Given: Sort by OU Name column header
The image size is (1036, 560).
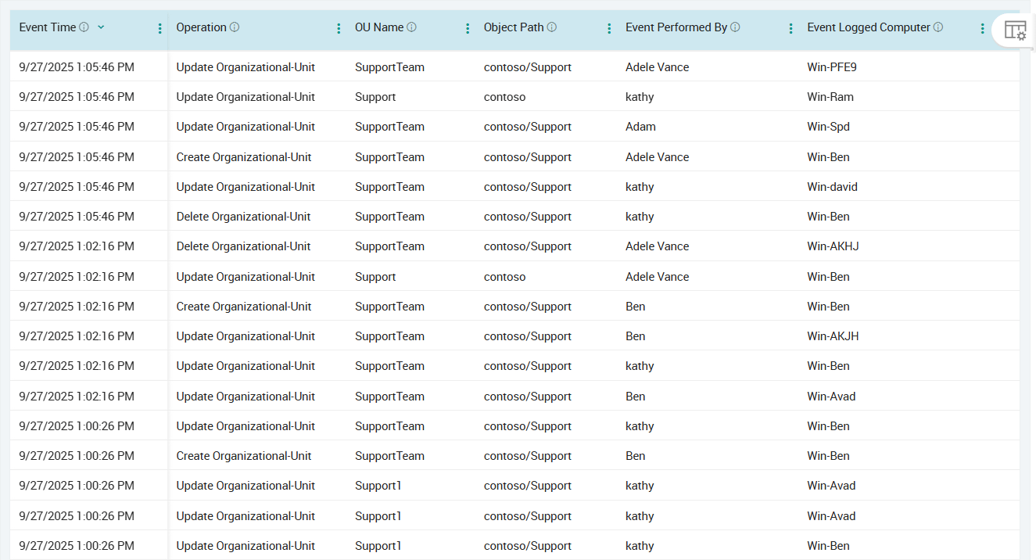Looking at the screenshot, I should [379, 27].
